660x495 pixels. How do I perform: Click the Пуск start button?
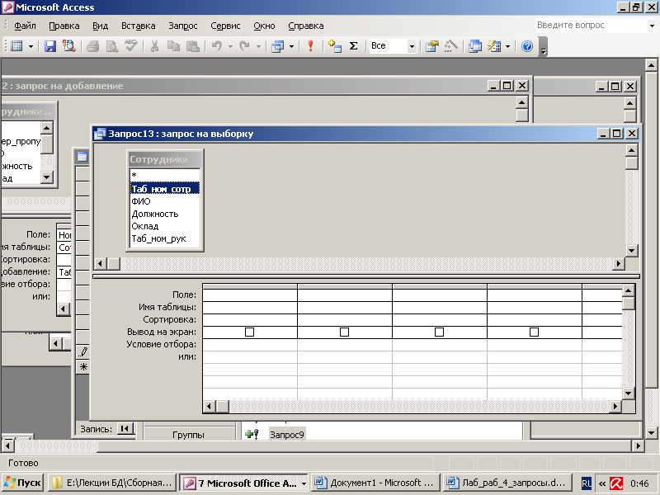click(x=23, y=483)
